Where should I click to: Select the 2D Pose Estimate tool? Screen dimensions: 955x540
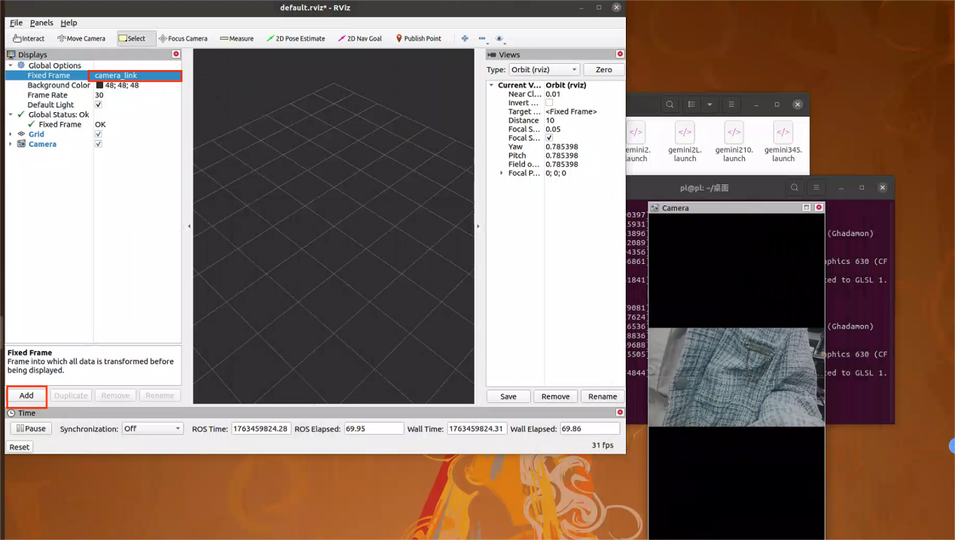[295, 38]
